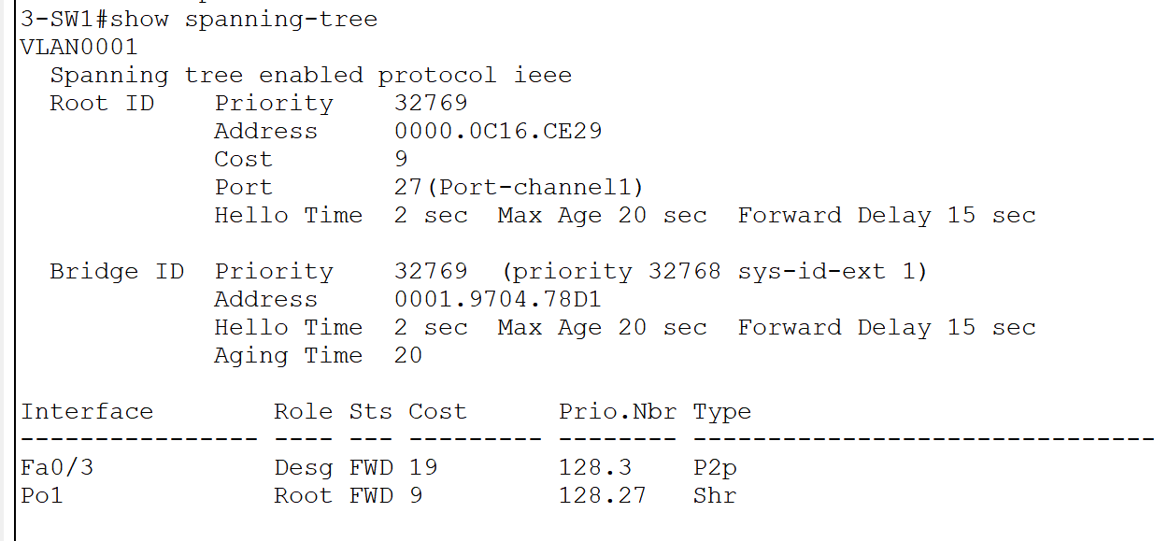Click the Prio.Nbr column header
The image size is (1154, 541).
tap(618, 411)
